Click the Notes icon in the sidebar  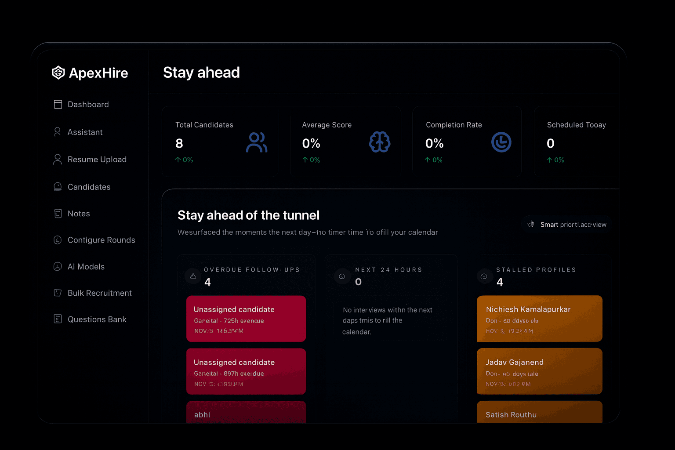tap(58, 213)
